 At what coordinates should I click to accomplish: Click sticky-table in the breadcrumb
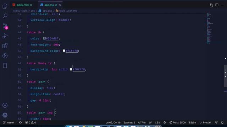coord(20,11)
